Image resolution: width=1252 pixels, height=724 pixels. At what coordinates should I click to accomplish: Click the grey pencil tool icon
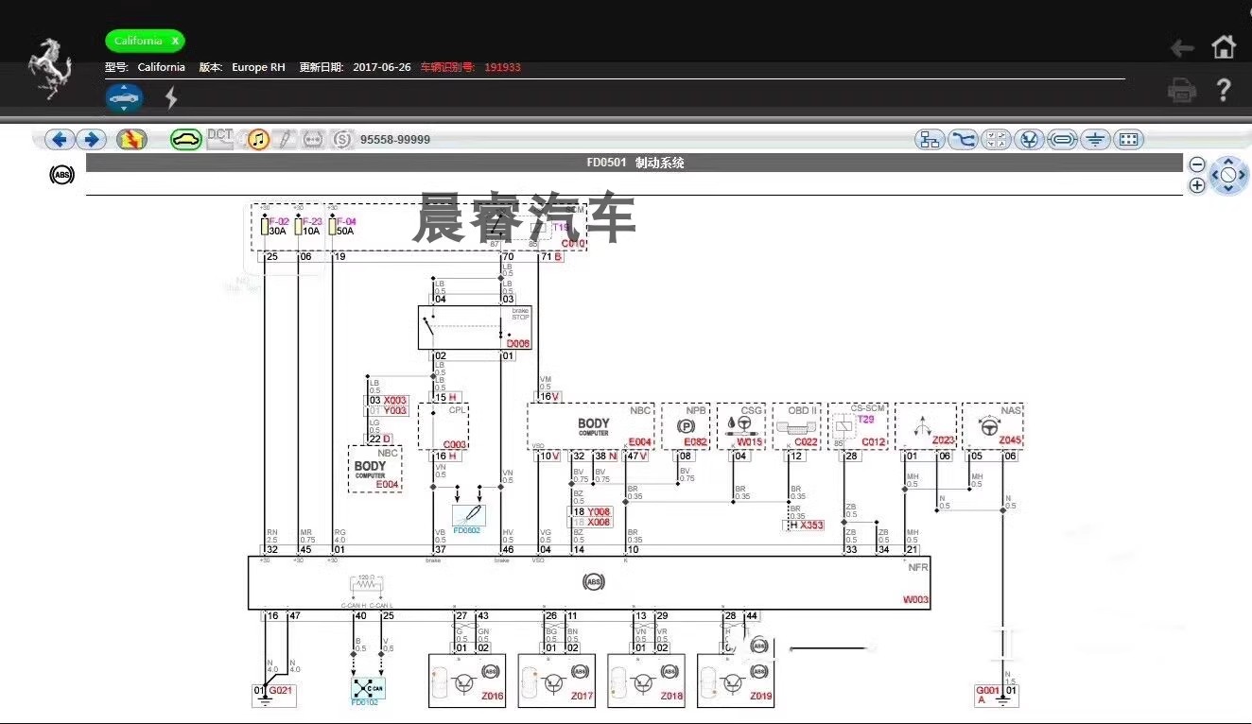coord(285,140)
